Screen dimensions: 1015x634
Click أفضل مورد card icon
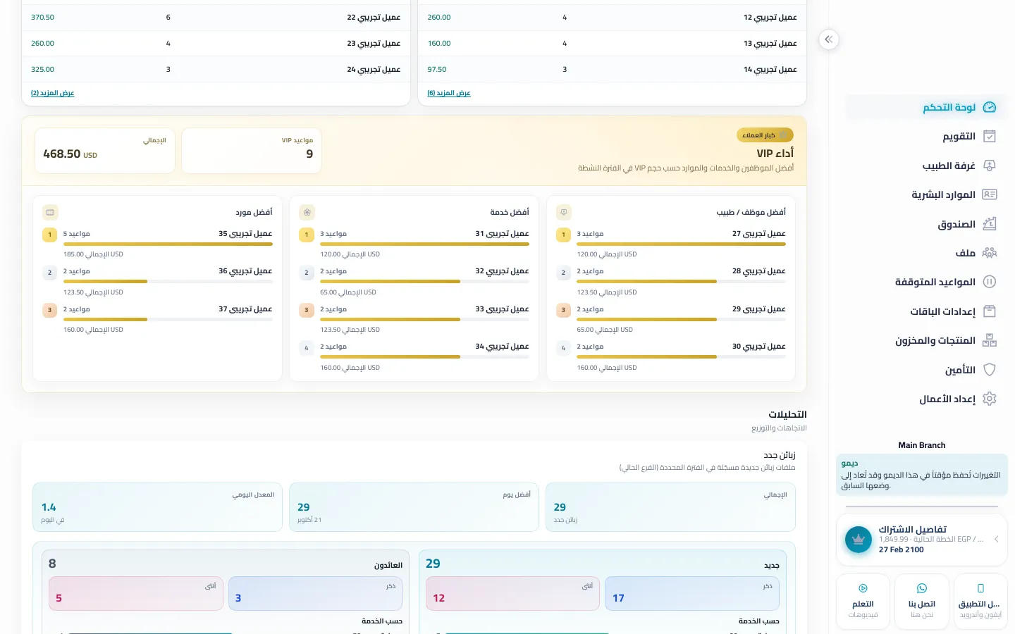50,212
